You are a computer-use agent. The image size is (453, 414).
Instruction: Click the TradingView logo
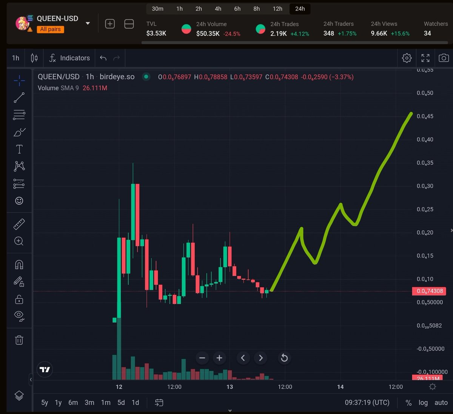45,370
